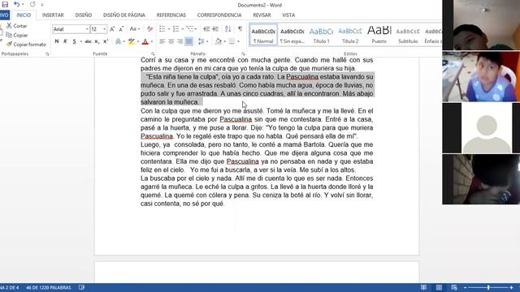Undo the last action

click(16, 5)
